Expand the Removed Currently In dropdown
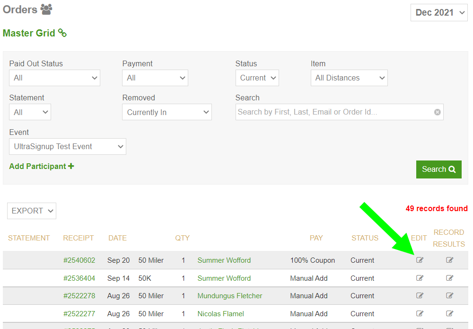This screenshot has height=329, width=473. [167, 113]
